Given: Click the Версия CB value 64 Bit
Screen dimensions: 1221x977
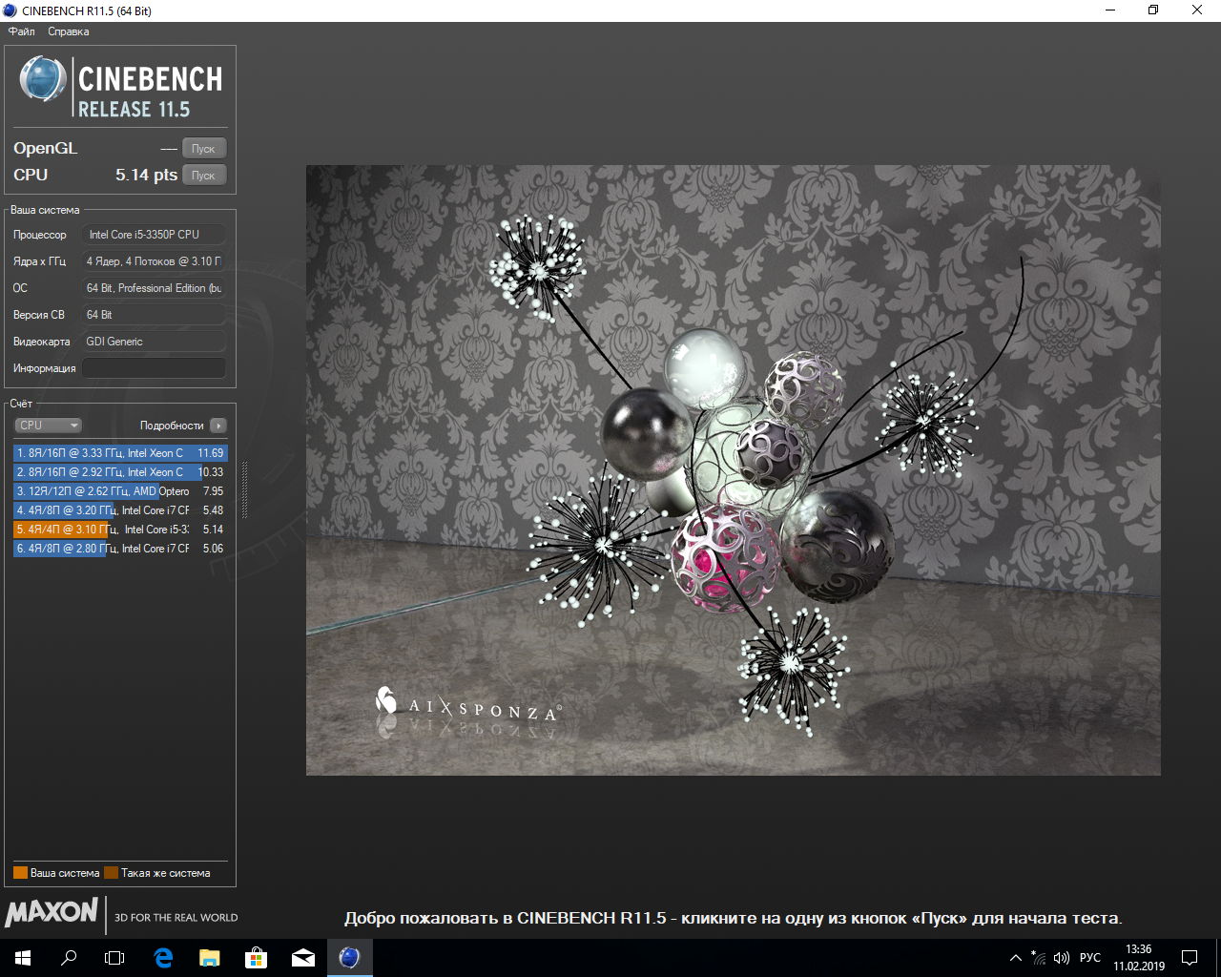Looking at the screenshot, I should 154,315.
